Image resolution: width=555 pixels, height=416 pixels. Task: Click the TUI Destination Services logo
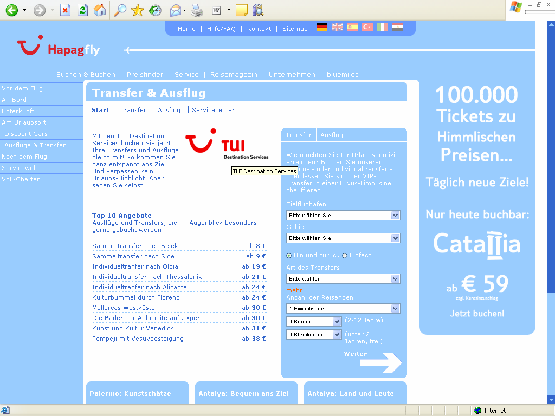pos(227,144)
